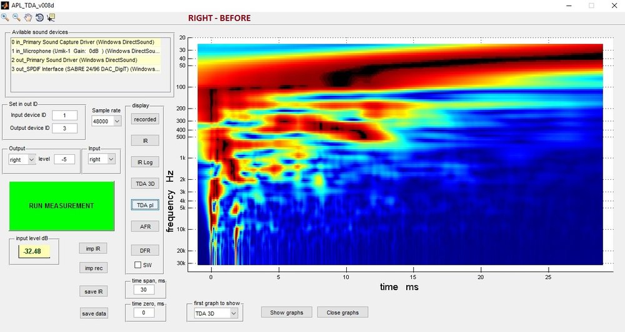Image resolution: width=625 pixels, height=332 pixels.
Task: Click the save IR button
Action: point(93,291)
